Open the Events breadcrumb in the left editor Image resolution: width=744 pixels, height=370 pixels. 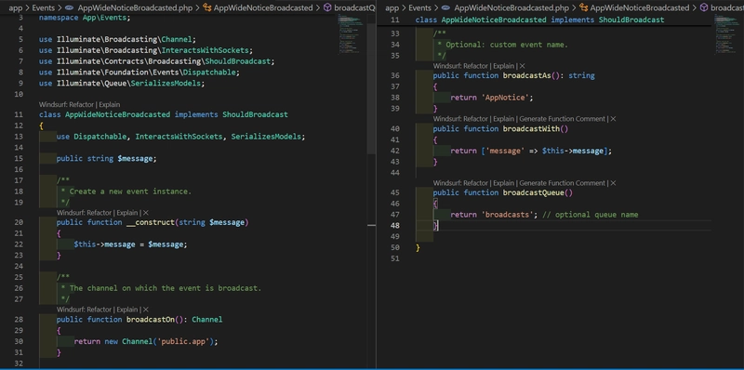click(43, 7)
